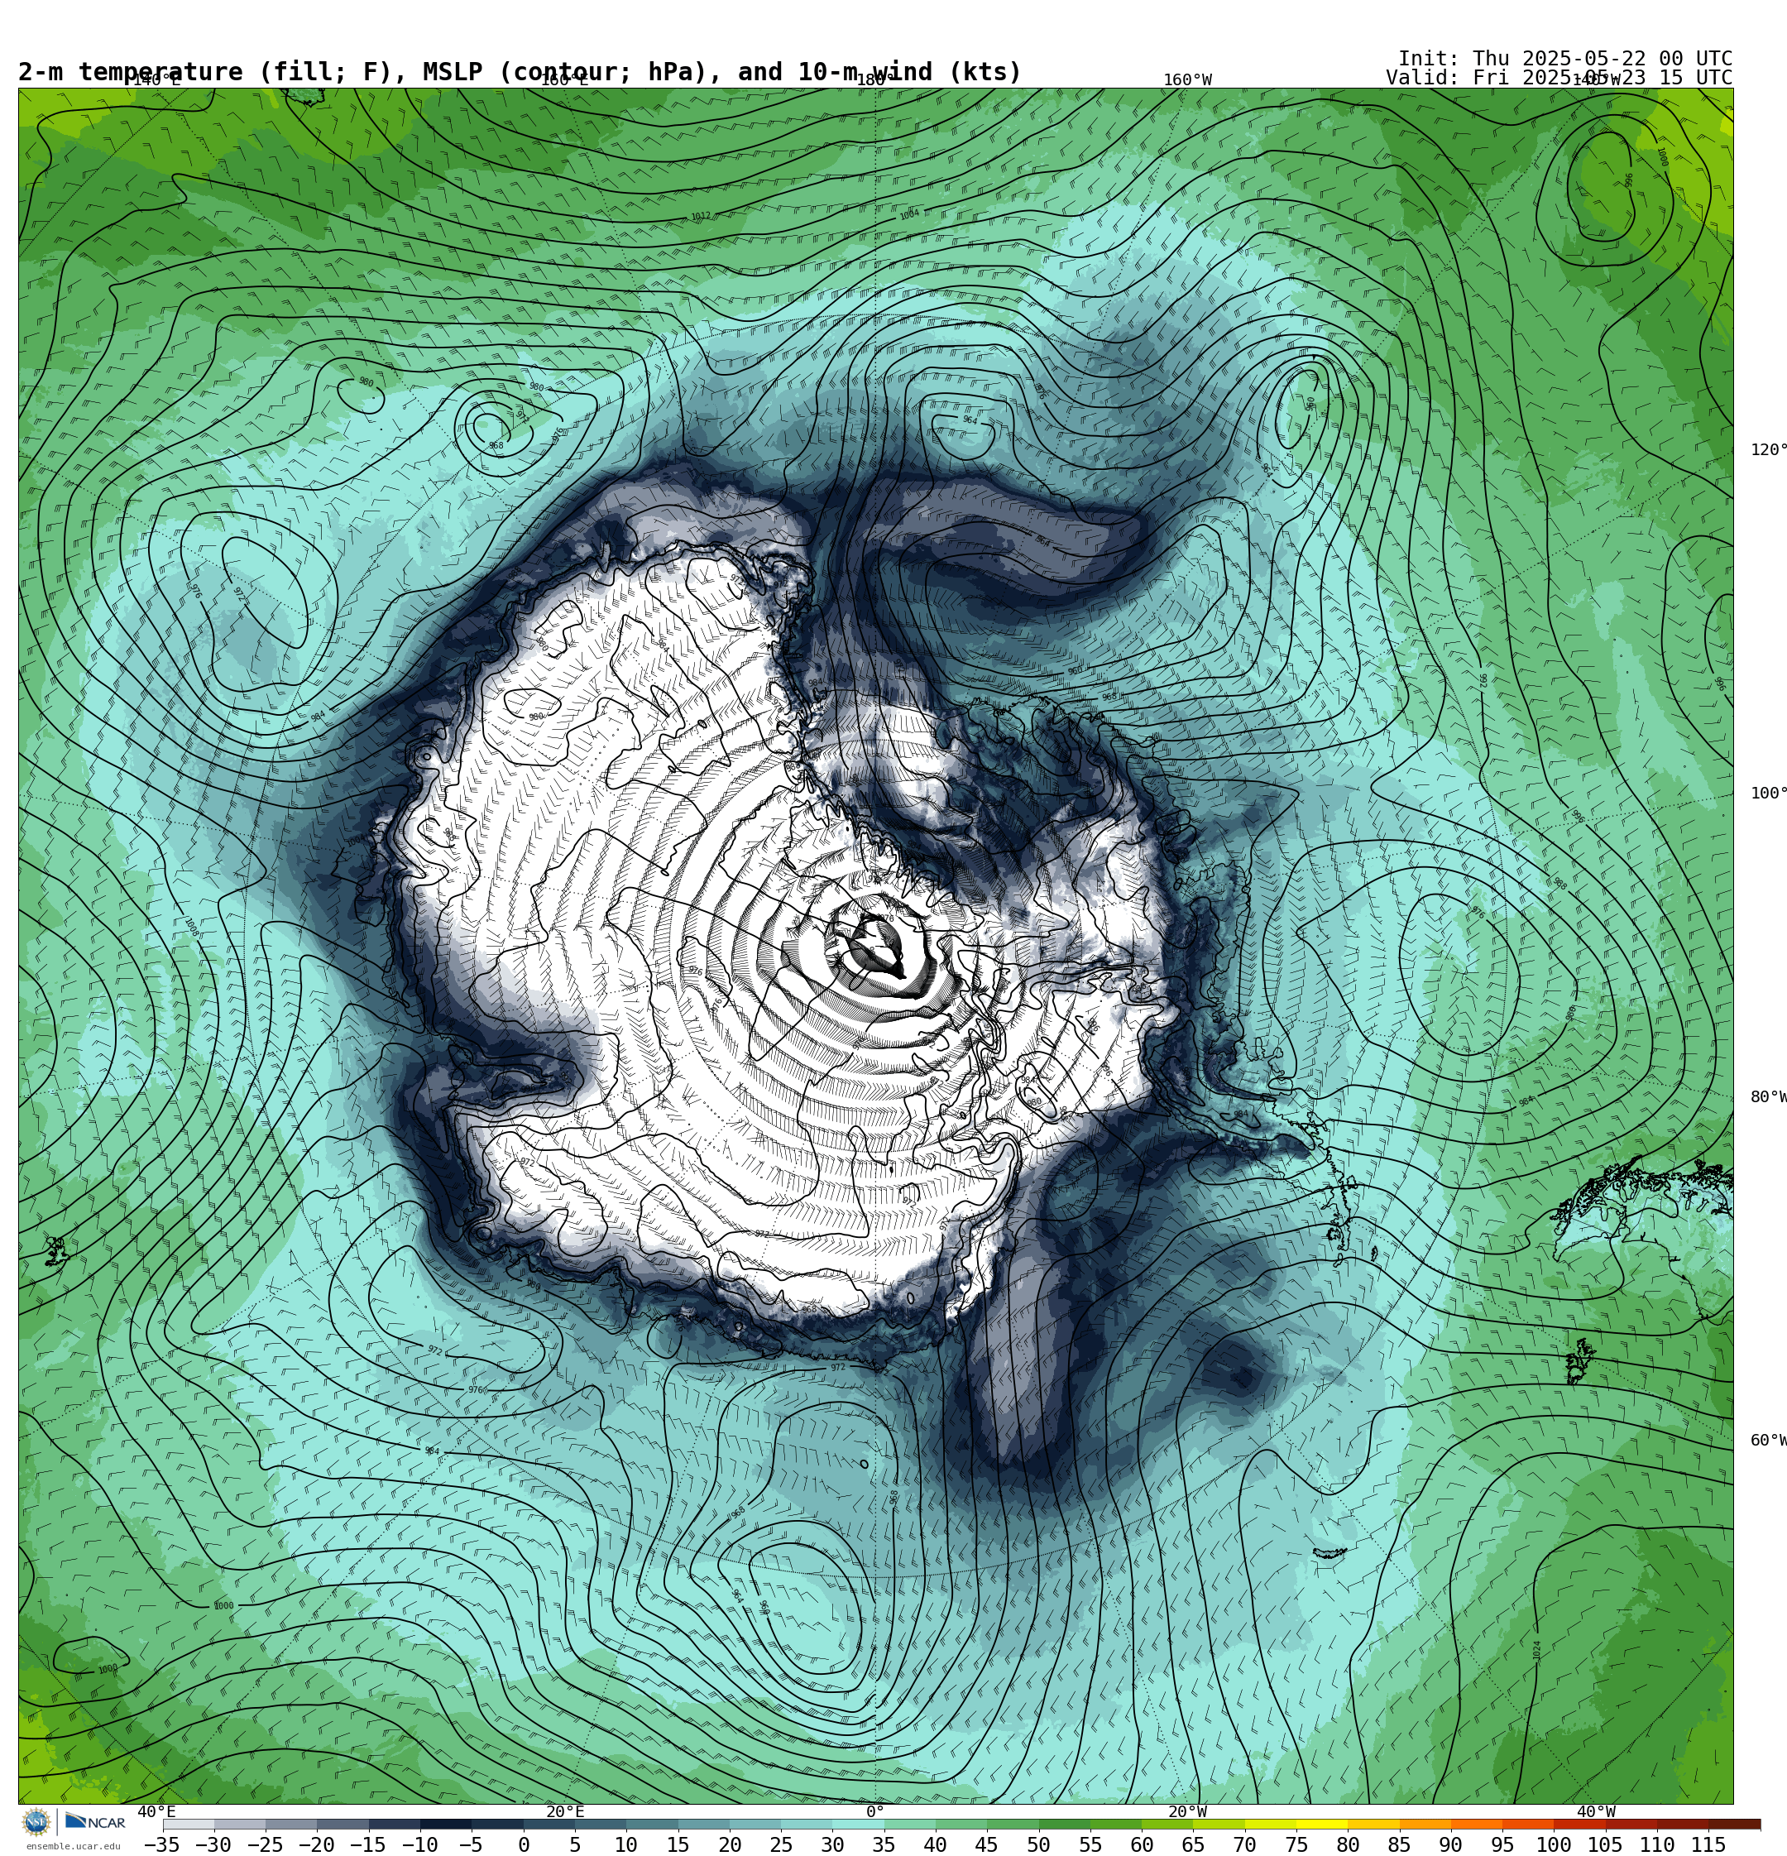1787x1856 pixels.
Task: Click the 60°W longitude label on right edge
Action: pos(1768,1441)
